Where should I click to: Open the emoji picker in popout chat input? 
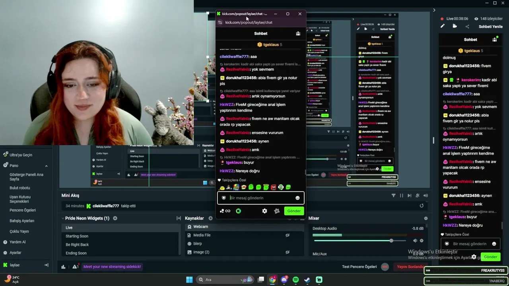click(x=297, y=198)
